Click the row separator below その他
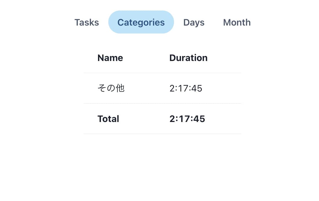The height and width of the screenshot is (201, 319). pos(162,103)
